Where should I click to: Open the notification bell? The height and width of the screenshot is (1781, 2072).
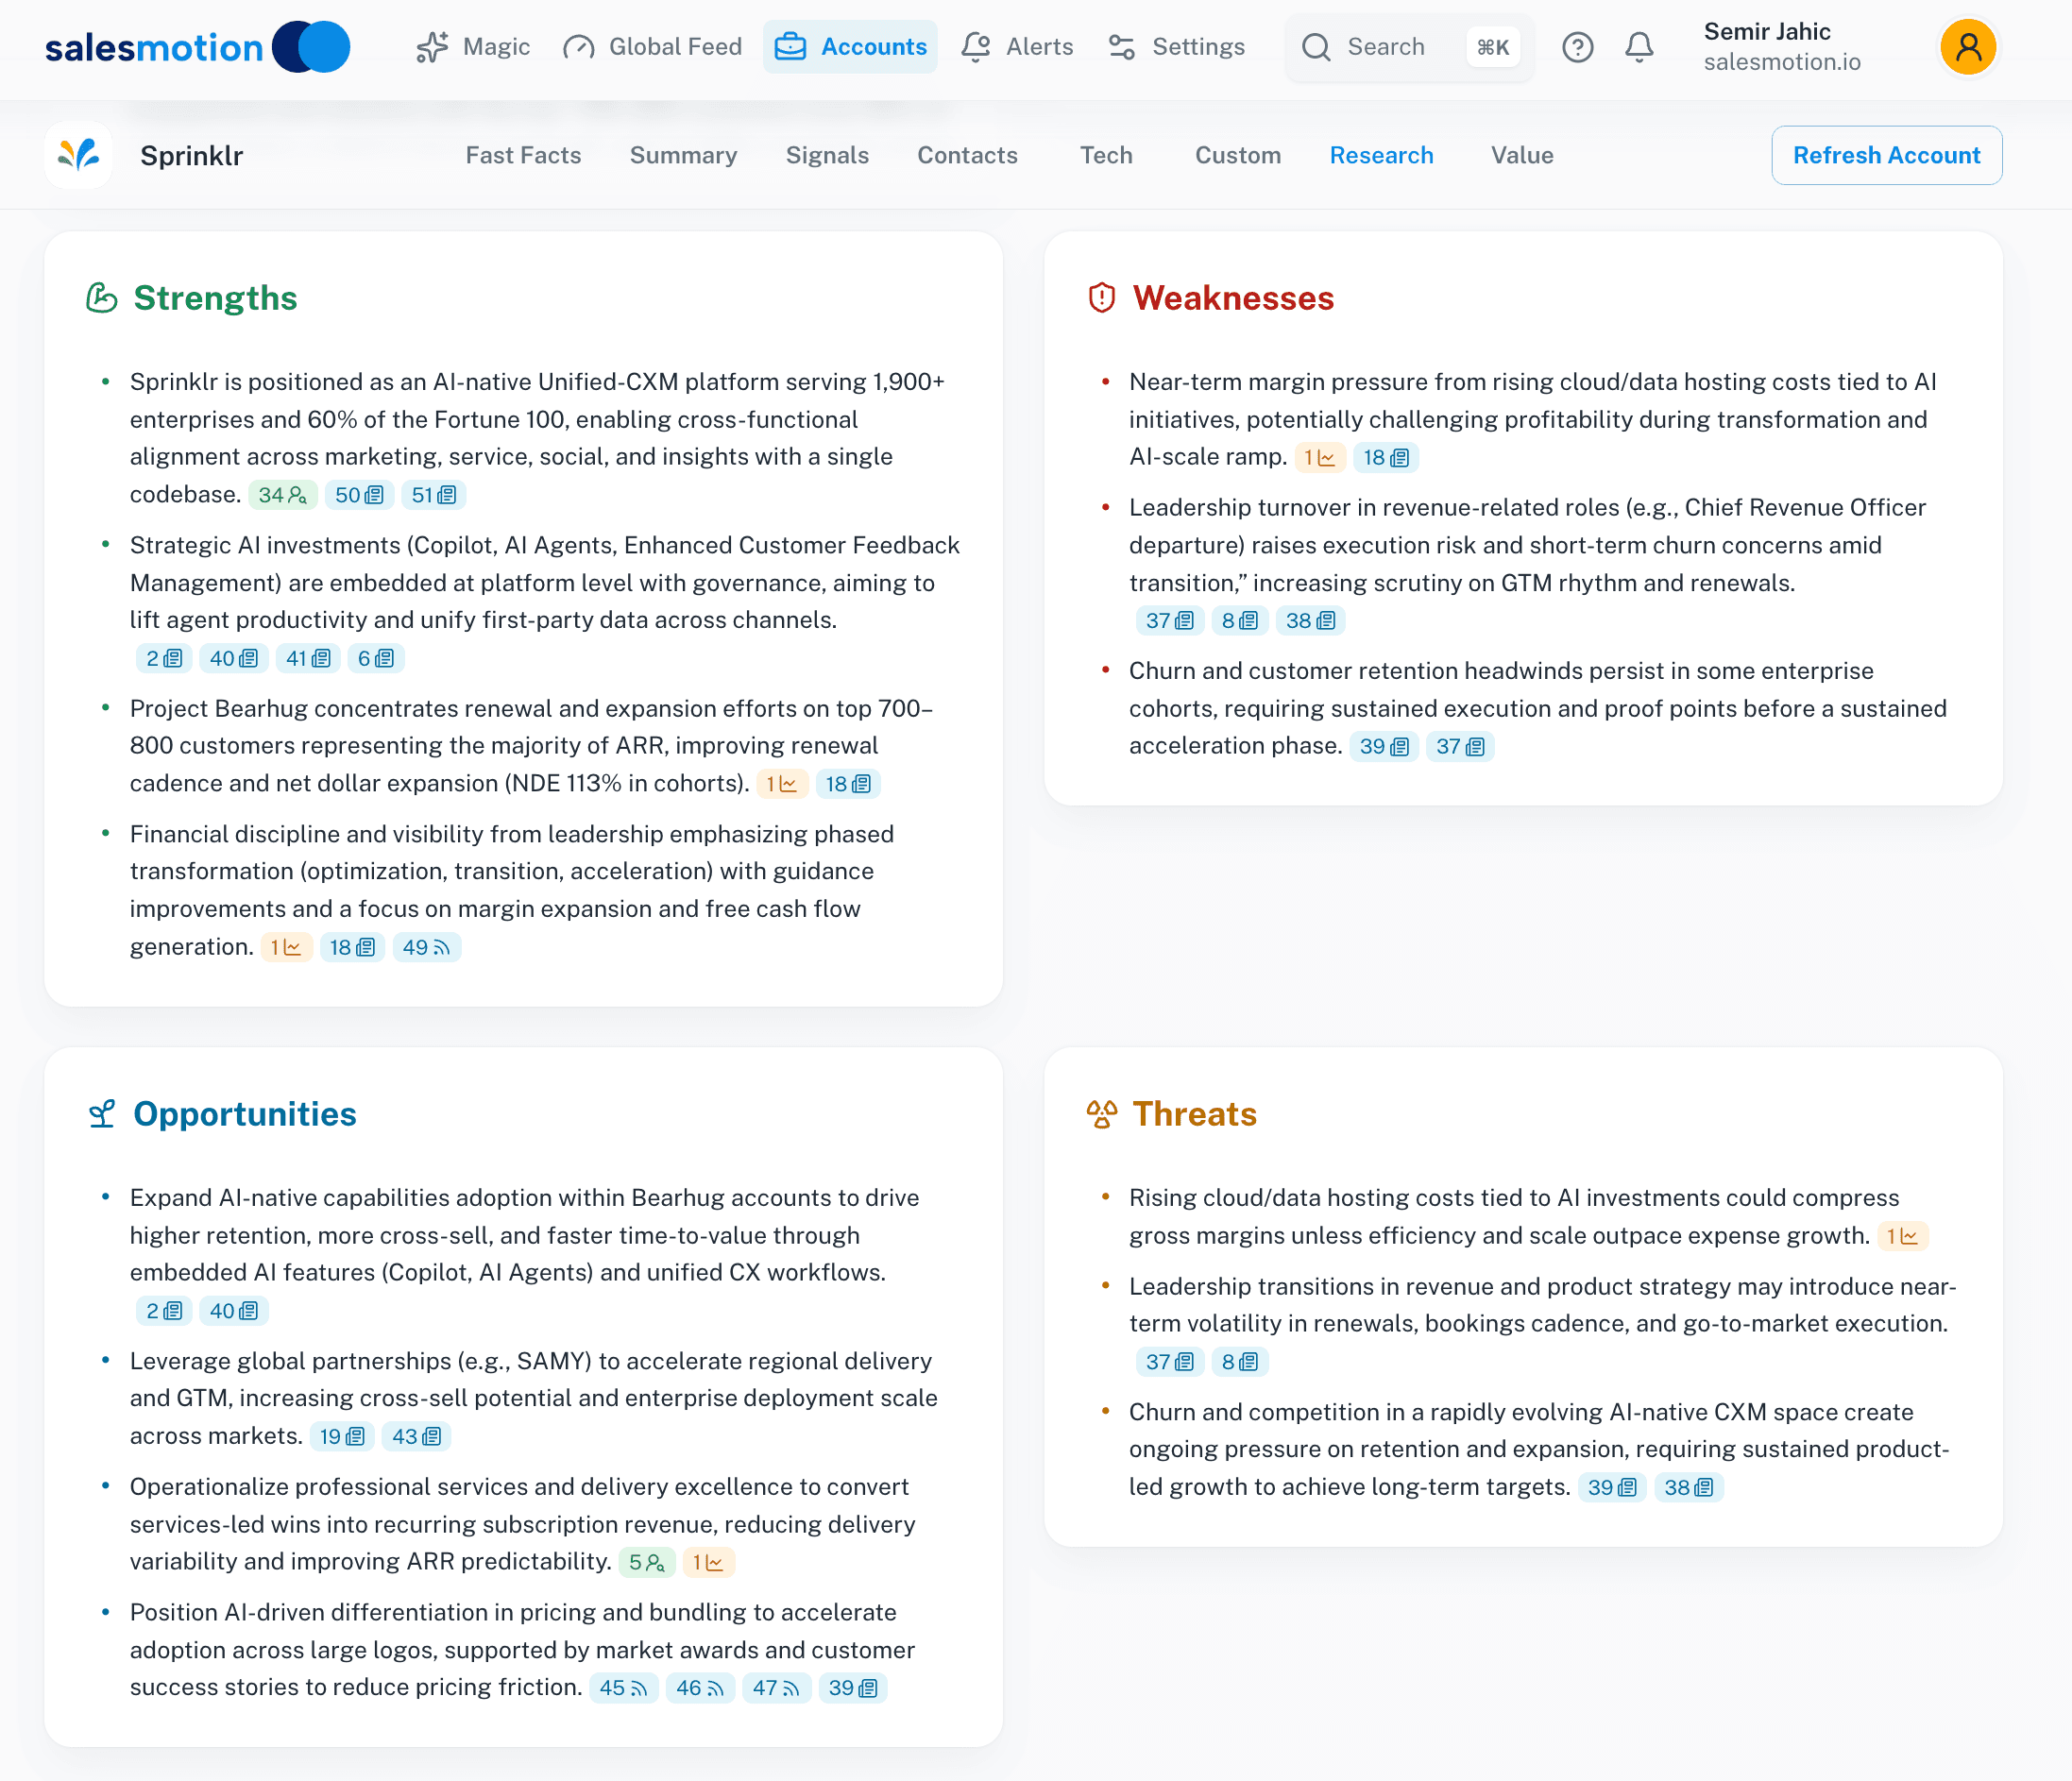coord(1638,47)
